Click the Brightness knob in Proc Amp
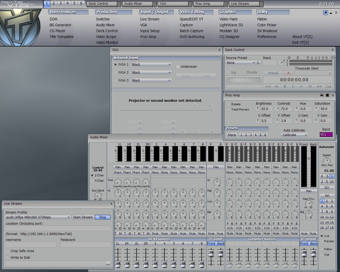Screen dimensions: 340x272 (x=257, y=109)
